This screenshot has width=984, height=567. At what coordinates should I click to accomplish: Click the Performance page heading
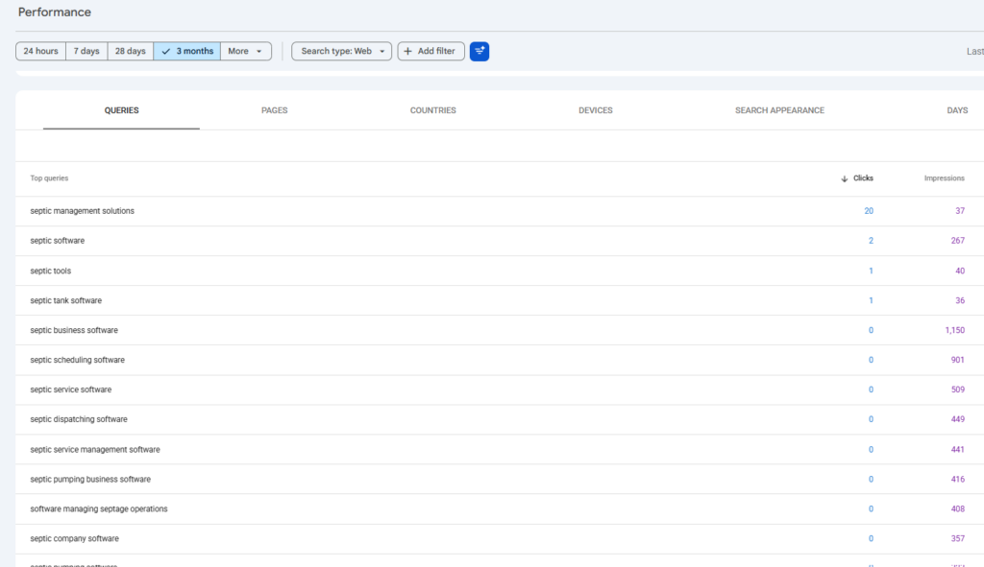click(x=55, y=12)
